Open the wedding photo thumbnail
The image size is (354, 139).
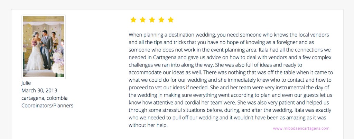[44, 47]
